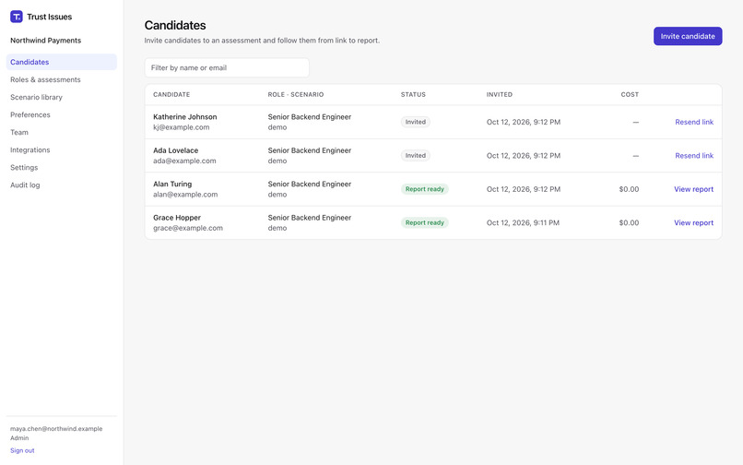This screenshot has width=743, height=465.
Task: Click Alan Turing's $0.00 cost
Action: click(629, 189)
